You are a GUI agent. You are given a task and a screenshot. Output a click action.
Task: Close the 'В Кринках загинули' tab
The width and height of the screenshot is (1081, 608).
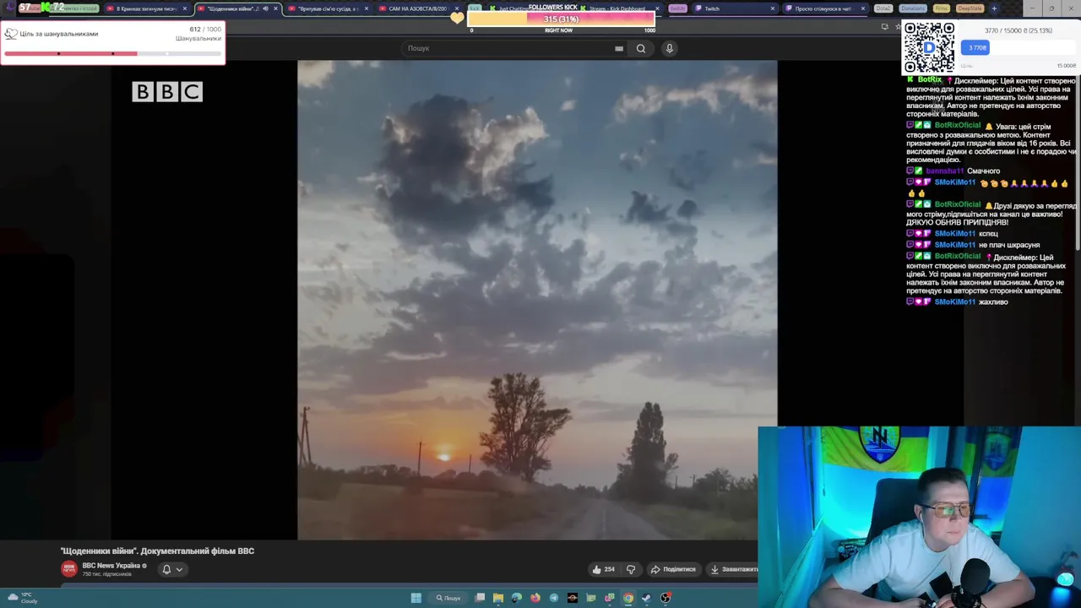pyautogui.click(x=184, y=8)
